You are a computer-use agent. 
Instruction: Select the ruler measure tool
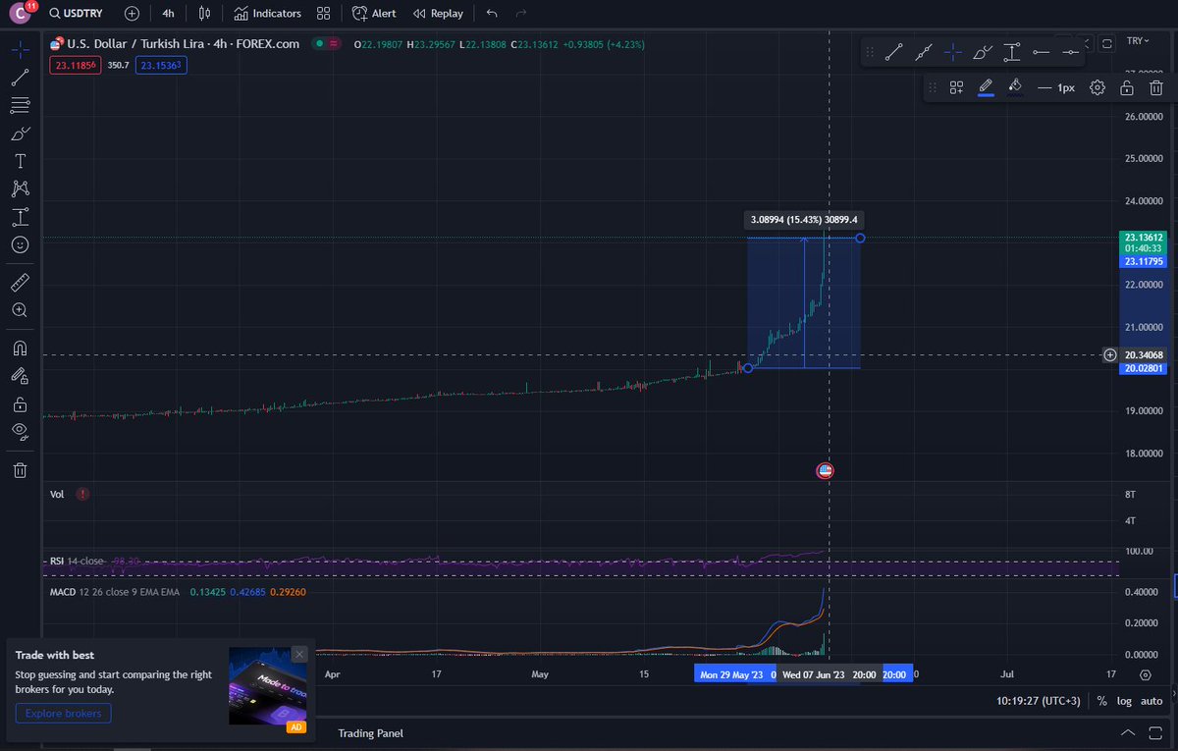(x=20, y=283)
